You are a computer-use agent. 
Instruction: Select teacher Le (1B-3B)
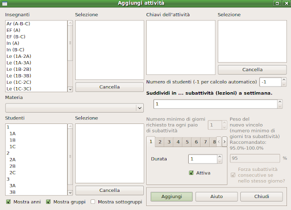coord(36,76)
